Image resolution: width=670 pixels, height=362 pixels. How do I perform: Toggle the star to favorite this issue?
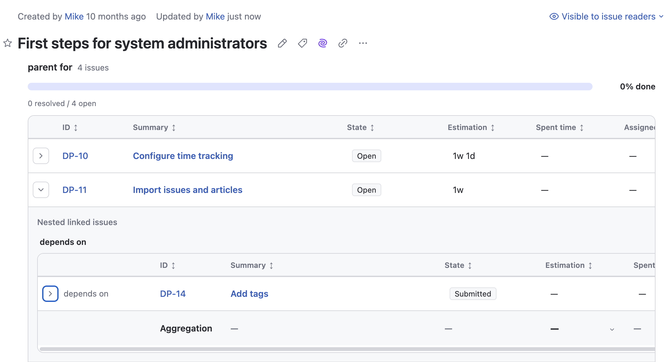(x=7, y=43)
